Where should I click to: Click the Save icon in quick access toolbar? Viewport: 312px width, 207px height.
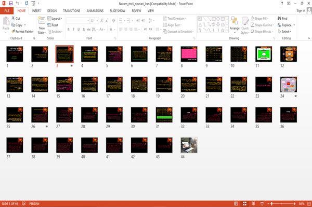pos(11,3)
